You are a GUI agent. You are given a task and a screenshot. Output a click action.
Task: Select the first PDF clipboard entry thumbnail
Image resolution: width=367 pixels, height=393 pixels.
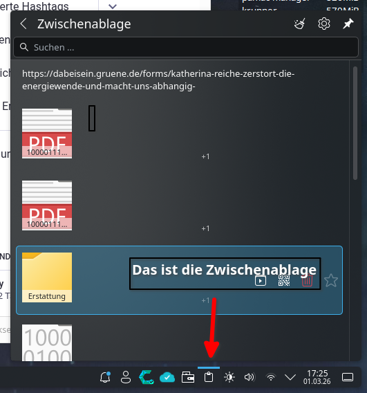[x=47, y=134]
